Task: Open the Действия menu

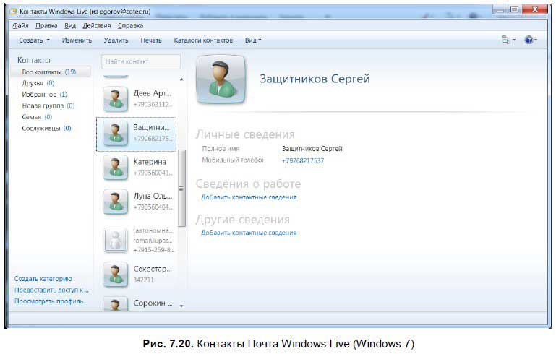Action: (x=97, y=25)
